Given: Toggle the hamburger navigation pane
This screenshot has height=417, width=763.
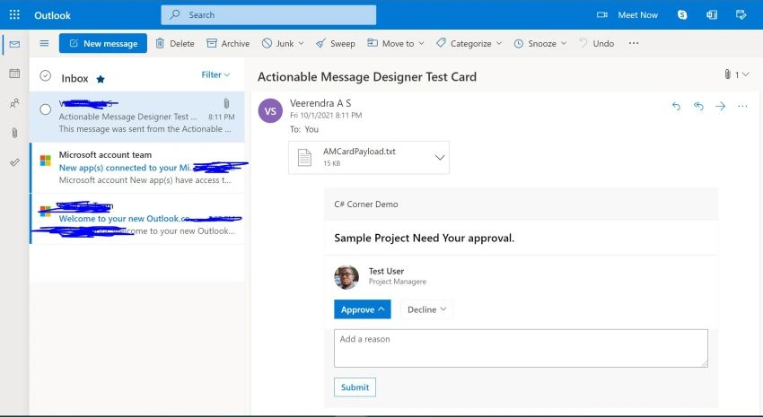Looking at the screenshot, I should click(44, 43).
